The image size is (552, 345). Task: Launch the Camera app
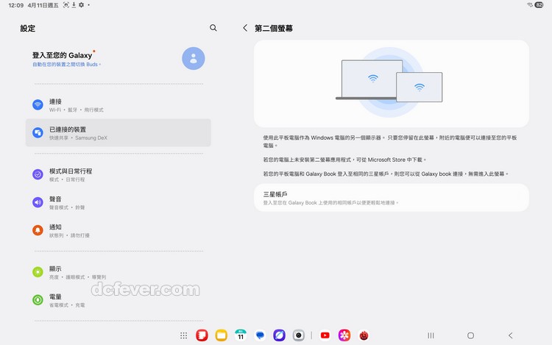click(299, 335)
